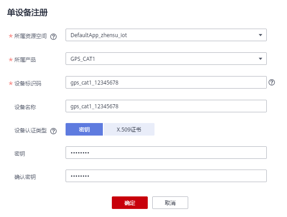Click into the 密钥 password field

166,153
